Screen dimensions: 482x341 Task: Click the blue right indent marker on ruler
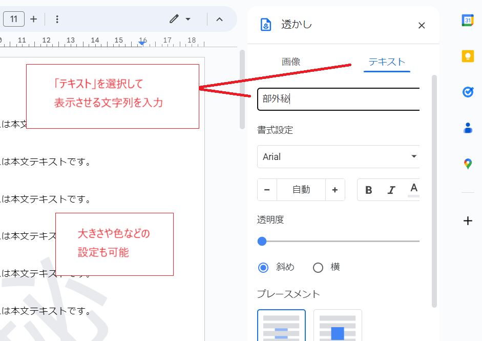[x=142, y=43]
